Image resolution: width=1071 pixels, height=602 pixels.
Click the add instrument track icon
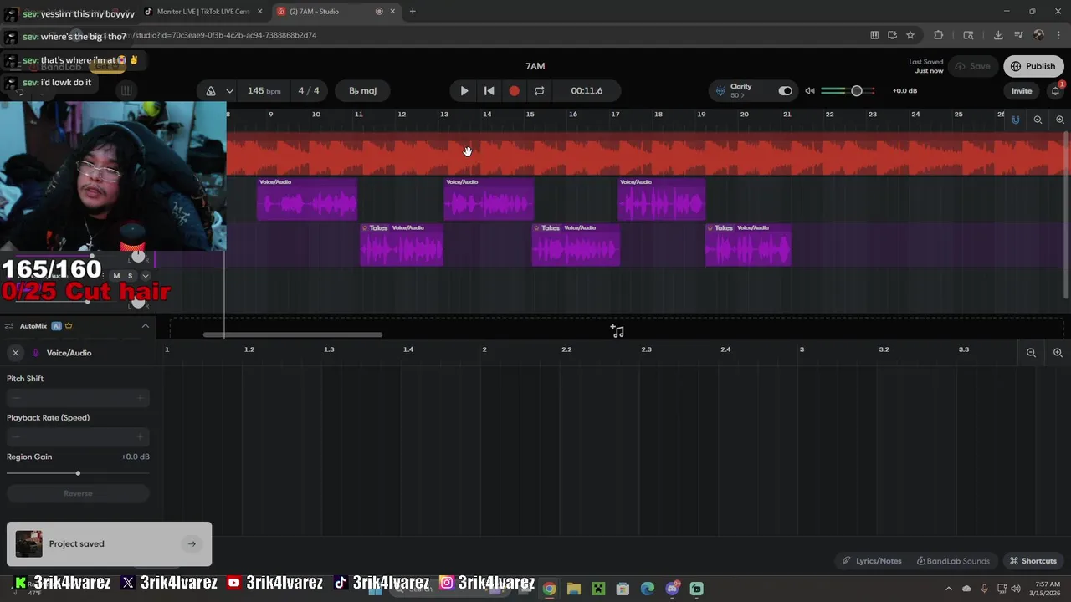[617, 331]
